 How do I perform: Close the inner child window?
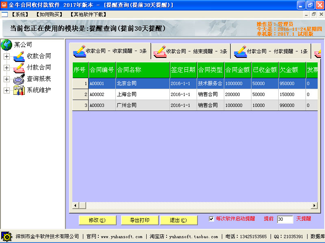click(321, 14)
